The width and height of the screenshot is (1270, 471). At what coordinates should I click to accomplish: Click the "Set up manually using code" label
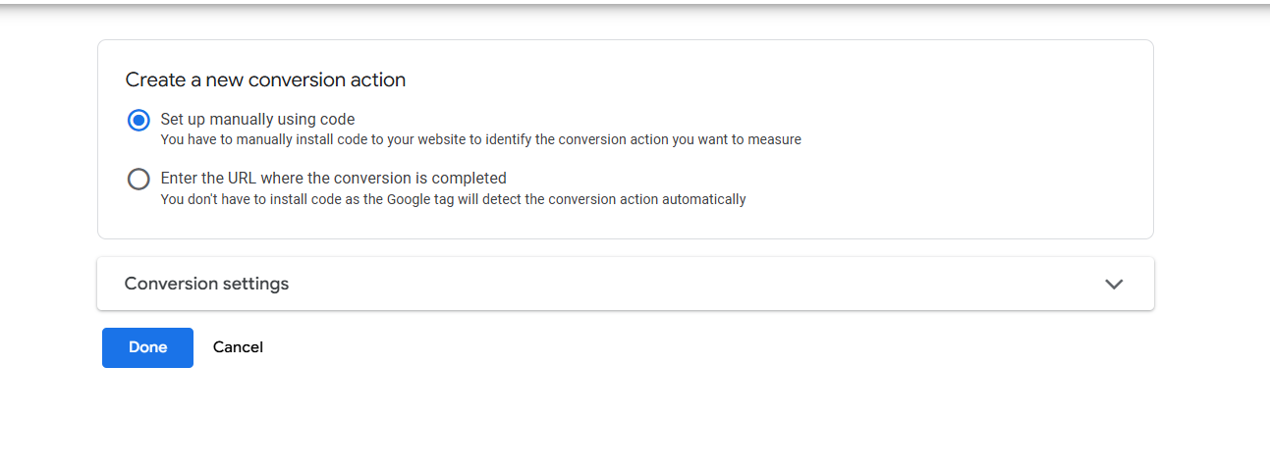pos(257,120)
